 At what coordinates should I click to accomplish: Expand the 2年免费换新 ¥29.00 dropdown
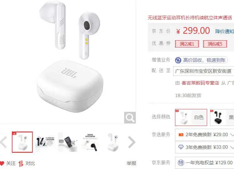(x=204, y=135)
